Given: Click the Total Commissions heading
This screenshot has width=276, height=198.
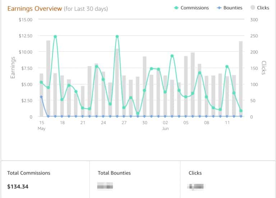Looking at the screenshot, I should pyautogui.click(x=29, y=173).
